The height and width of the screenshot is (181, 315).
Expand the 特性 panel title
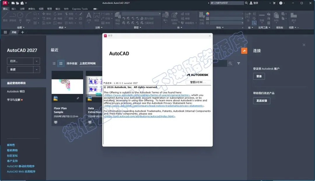[x=220, y=27]
